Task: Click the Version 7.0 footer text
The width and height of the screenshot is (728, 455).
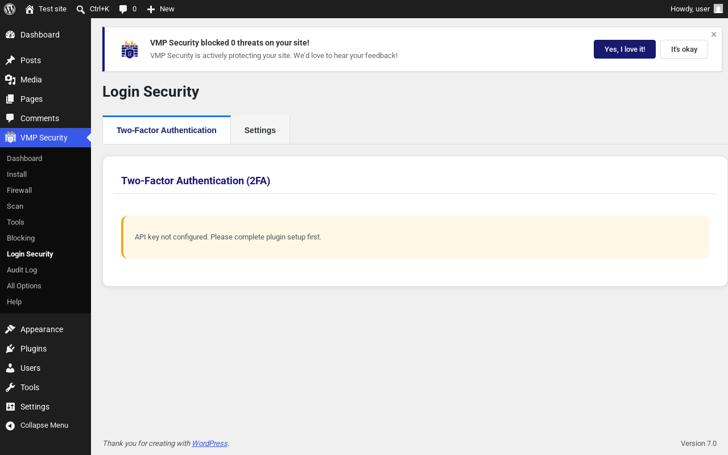Action: (x=698, y=444)
